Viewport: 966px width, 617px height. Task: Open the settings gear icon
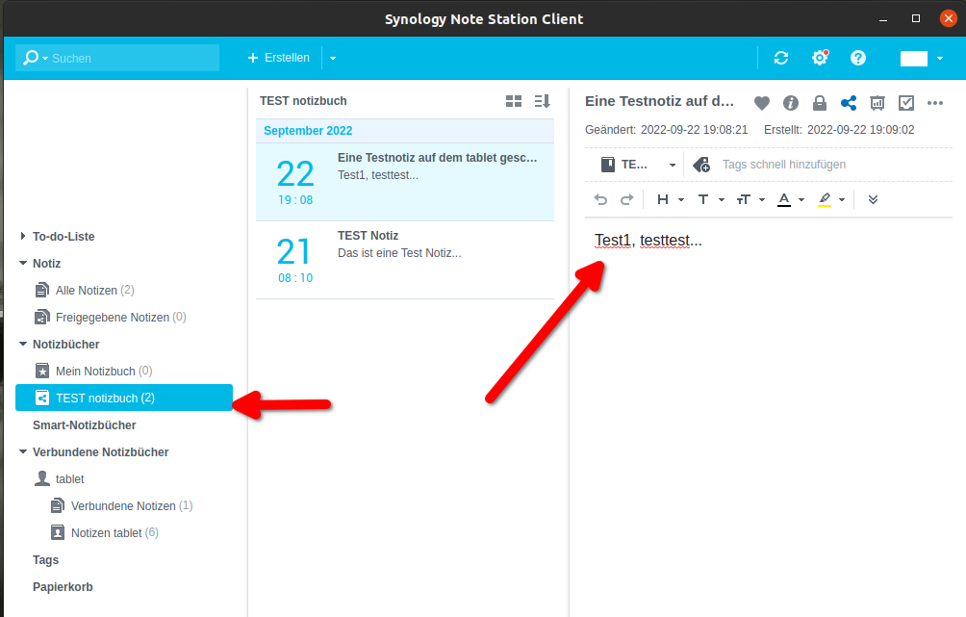pos(820,58)
